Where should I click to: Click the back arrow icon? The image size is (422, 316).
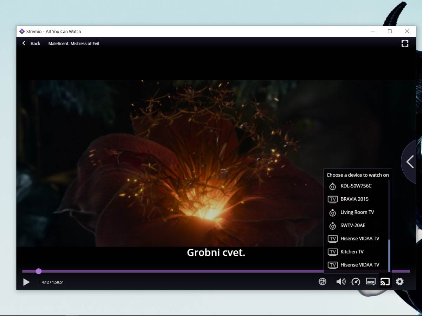click(x=24, y=44)
